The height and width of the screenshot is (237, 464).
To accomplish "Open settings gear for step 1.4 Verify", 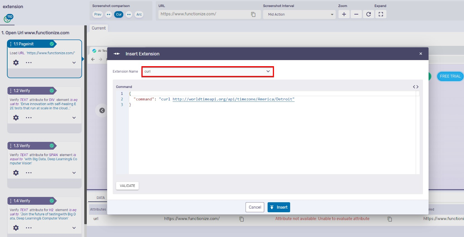I will (16, 228).
